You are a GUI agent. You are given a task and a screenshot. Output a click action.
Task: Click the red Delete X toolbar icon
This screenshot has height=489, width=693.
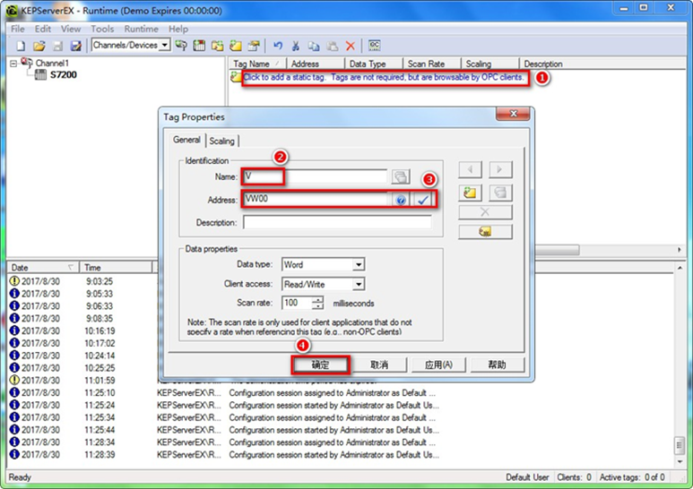point(351,46)
